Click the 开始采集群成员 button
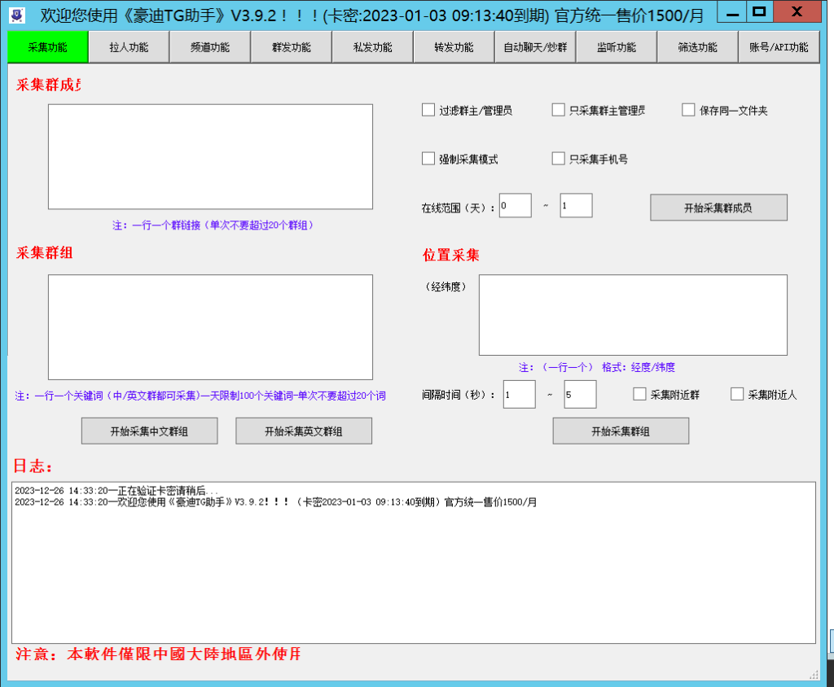This screenshot has height=687, width=834. coord(718,208)
